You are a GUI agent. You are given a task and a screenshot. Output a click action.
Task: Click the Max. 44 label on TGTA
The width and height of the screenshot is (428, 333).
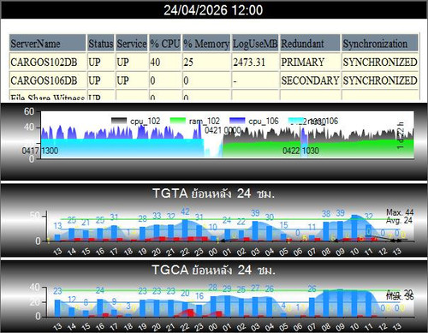point(400,212)
